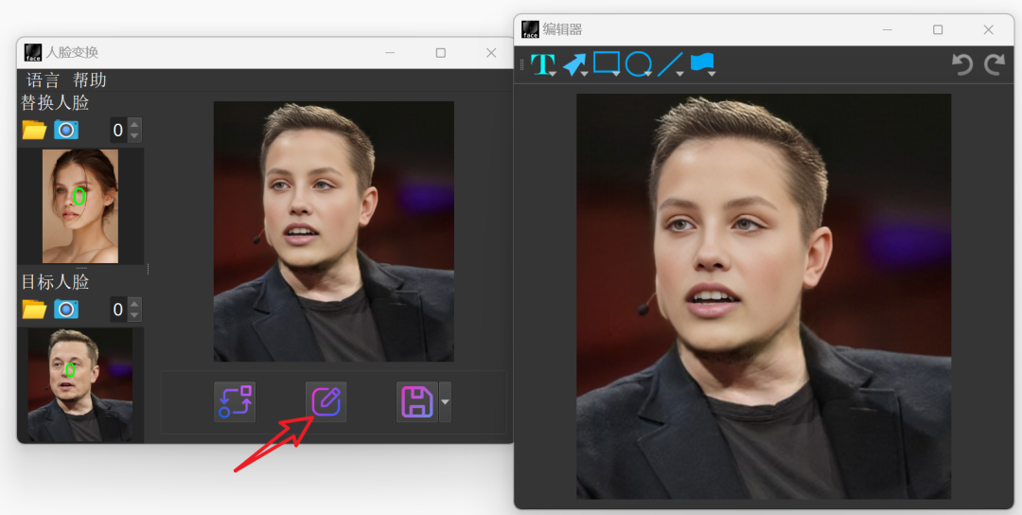This screenshot has height=515, width=1022.
Task: Maximize the 人脸变换 window
Action: pos(441,53)
